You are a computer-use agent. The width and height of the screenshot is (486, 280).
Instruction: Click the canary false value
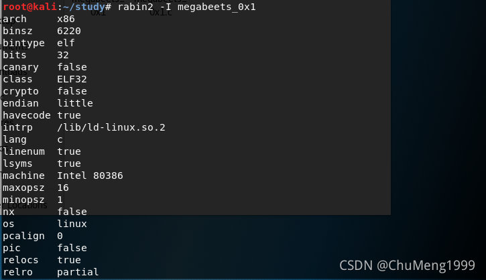click(x=72, y=67)
